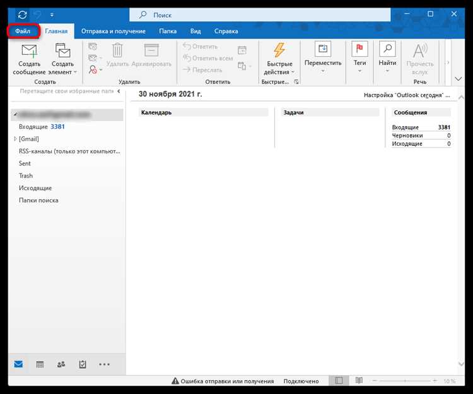Click the Переслать forward button
This screenshot has width=473, height=394.
[x=202, y=70]
